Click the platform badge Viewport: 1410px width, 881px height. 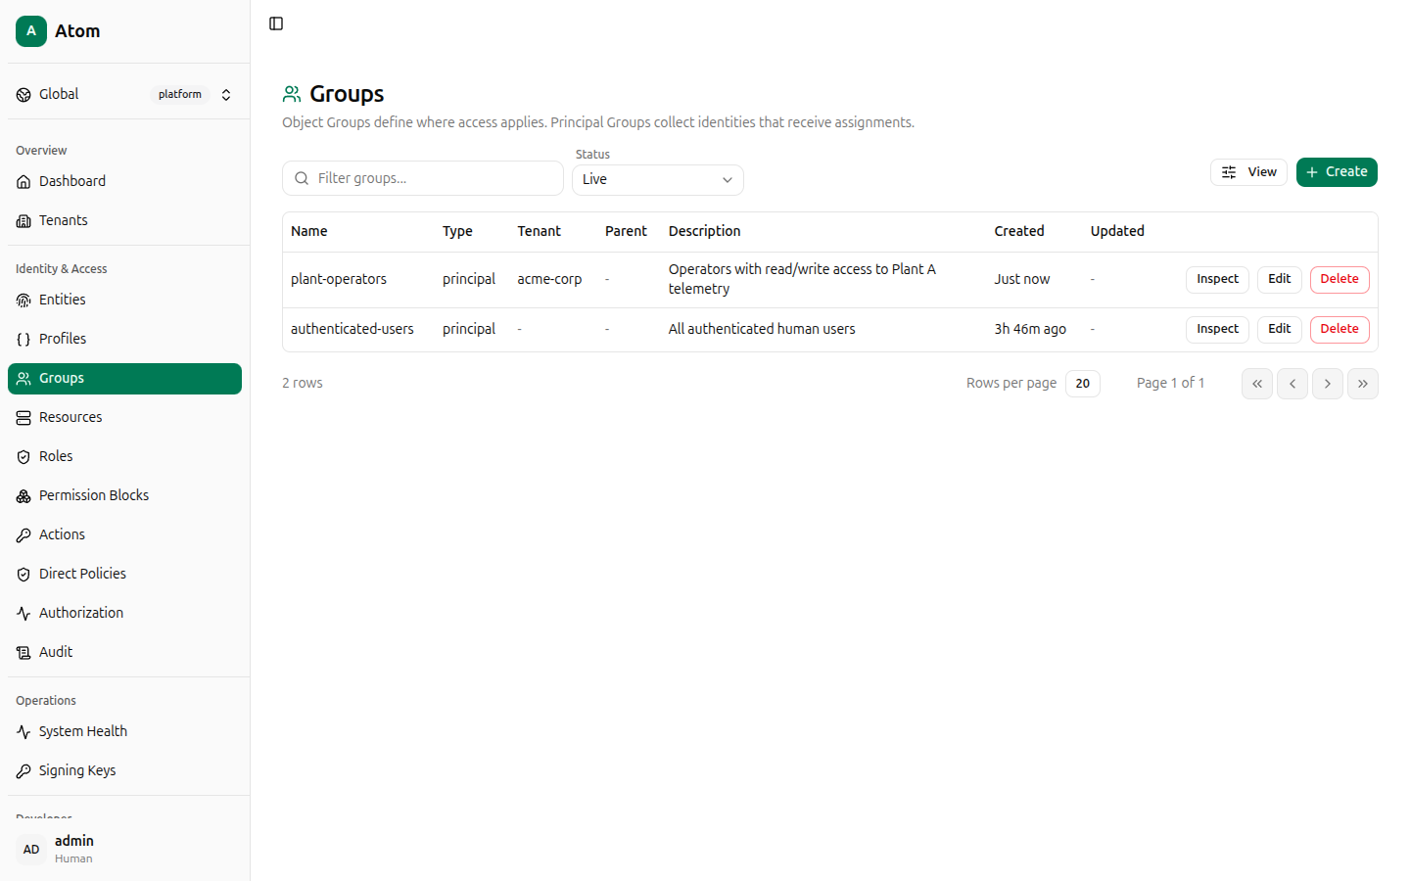click(x=180, y=95)
